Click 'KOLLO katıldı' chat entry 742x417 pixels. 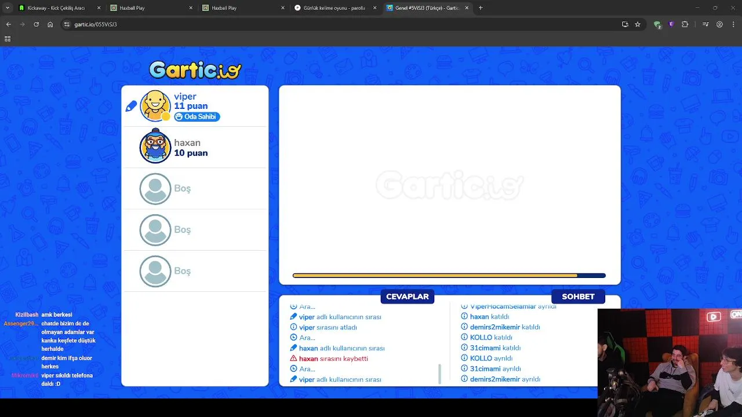coord(491,338)
